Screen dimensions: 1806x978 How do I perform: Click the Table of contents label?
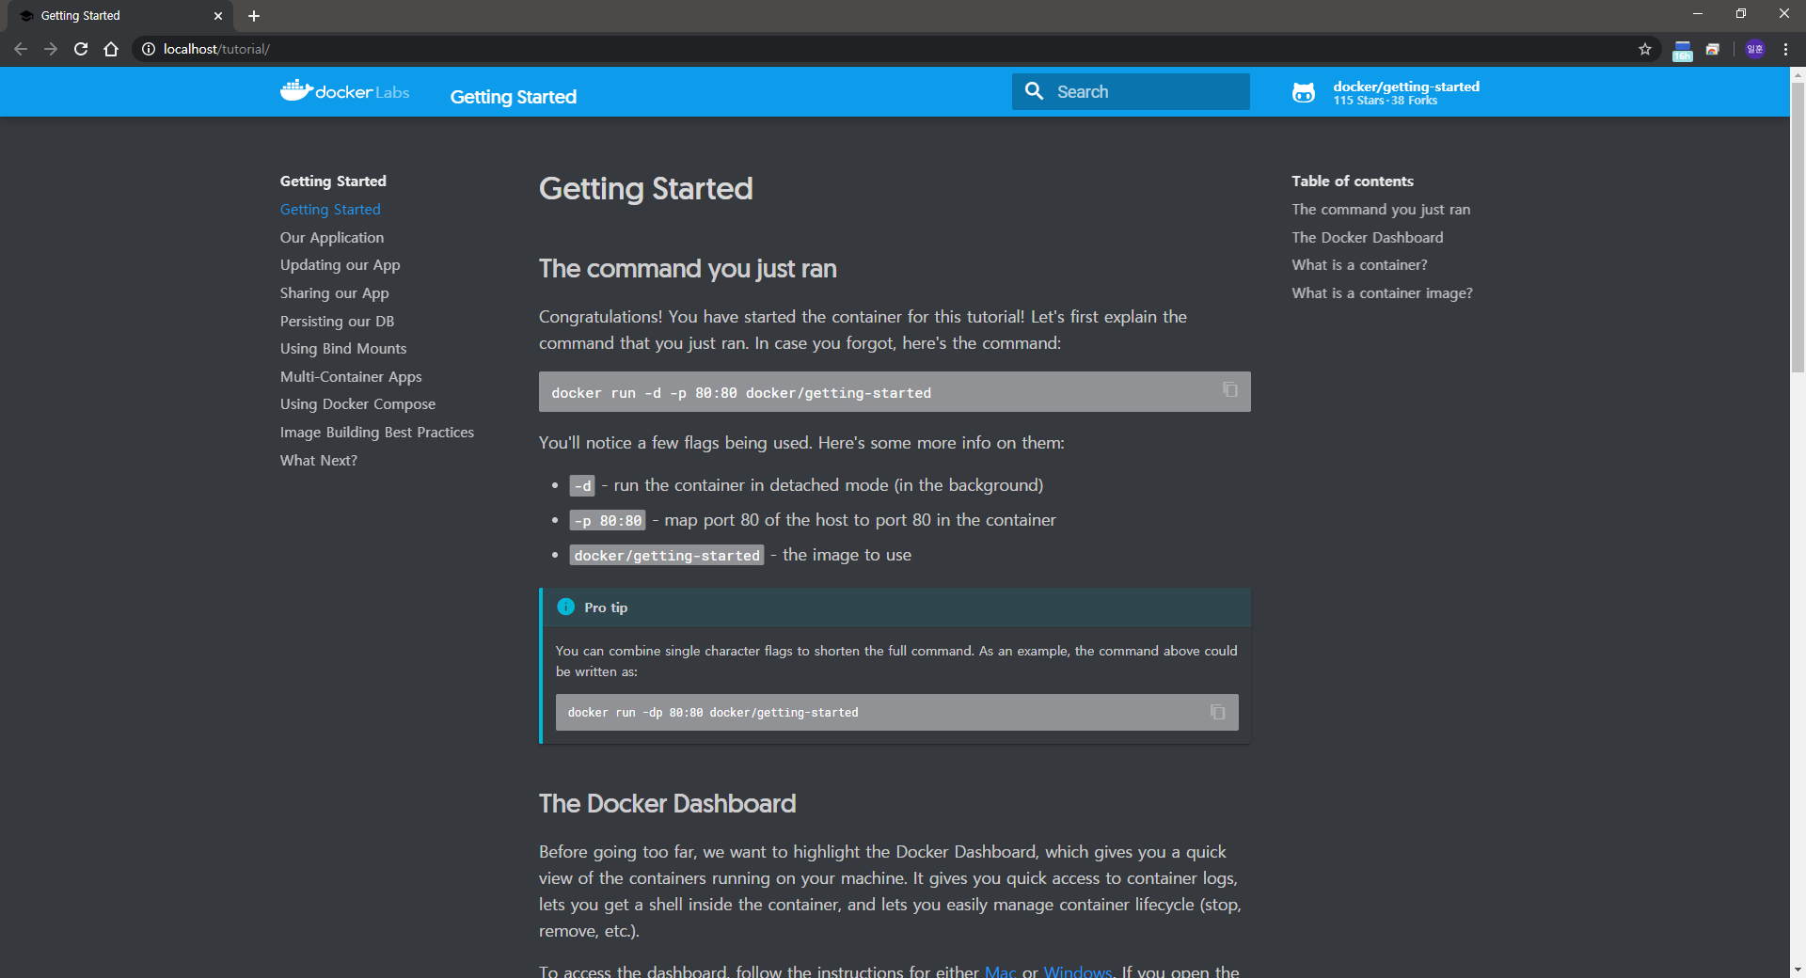(x=1353, y=181)
